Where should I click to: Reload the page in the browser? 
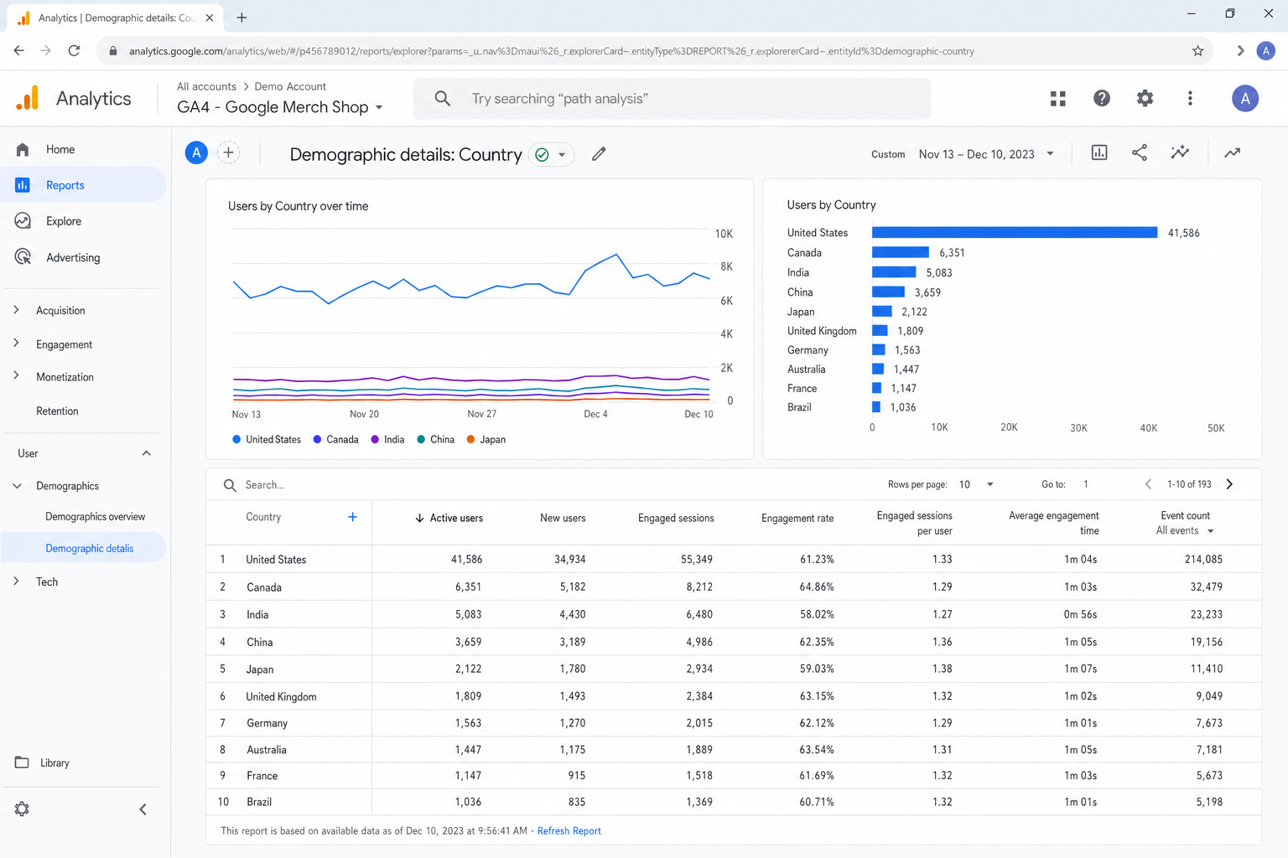74,51
